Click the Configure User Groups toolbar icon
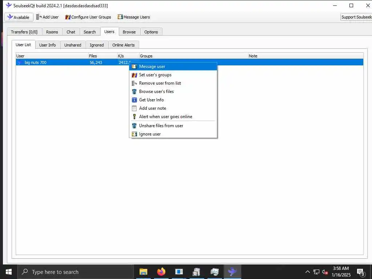The height and width of the screenshot is (279, 372). coord(68,17)
